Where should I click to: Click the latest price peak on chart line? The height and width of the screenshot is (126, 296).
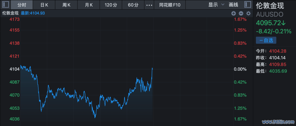152,68
